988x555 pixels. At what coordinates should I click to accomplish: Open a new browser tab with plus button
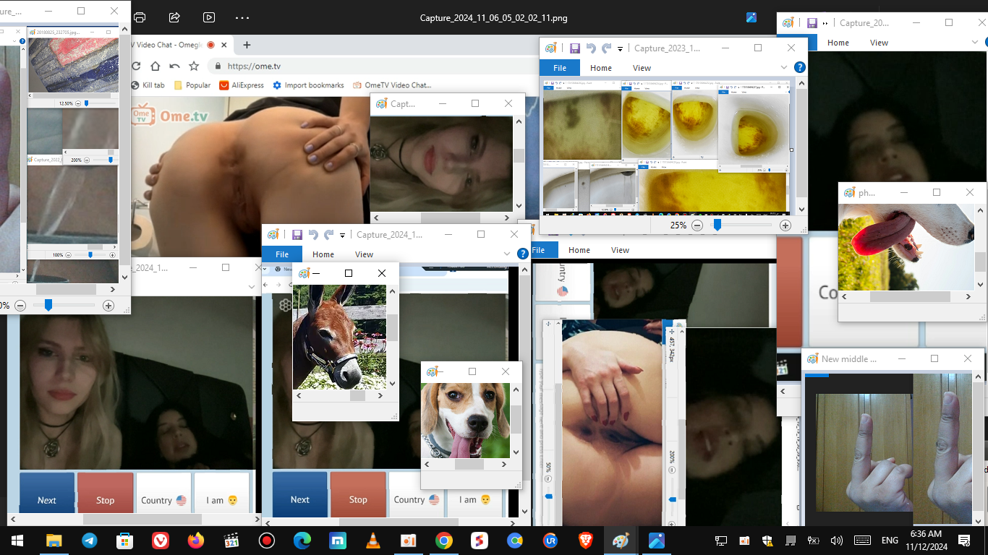[247, 45]
